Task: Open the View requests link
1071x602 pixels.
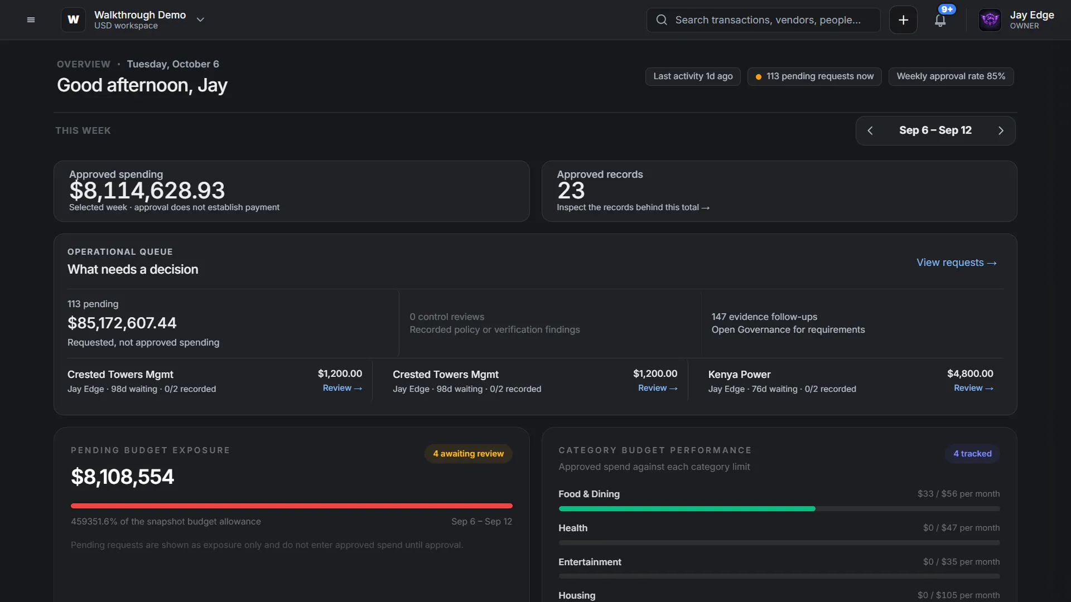Action: tap(957, 263)
